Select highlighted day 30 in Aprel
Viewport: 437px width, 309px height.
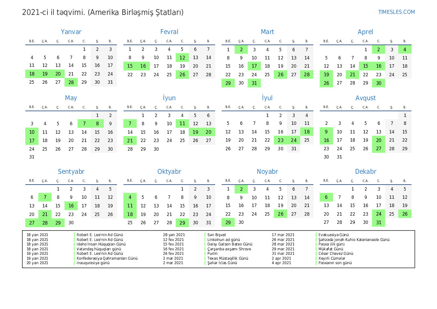[x=379, y=83]
